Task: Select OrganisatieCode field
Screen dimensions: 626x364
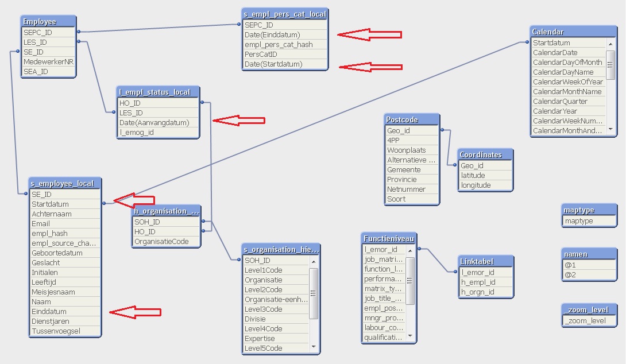Action: tap(166, 242)
